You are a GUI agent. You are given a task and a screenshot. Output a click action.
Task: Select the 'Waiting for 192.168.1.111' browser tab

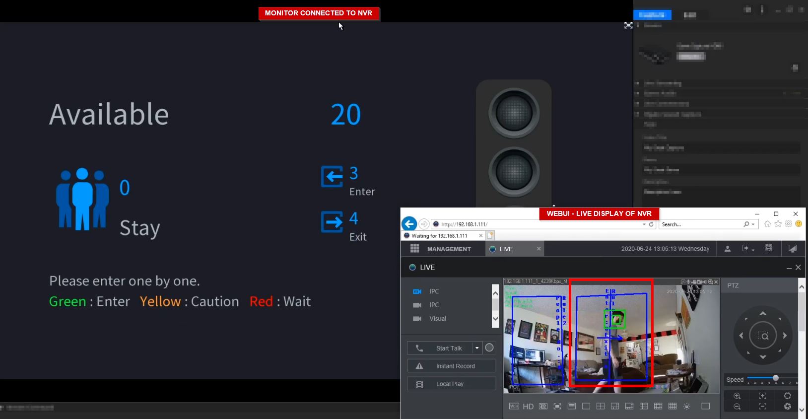[443, 236]
